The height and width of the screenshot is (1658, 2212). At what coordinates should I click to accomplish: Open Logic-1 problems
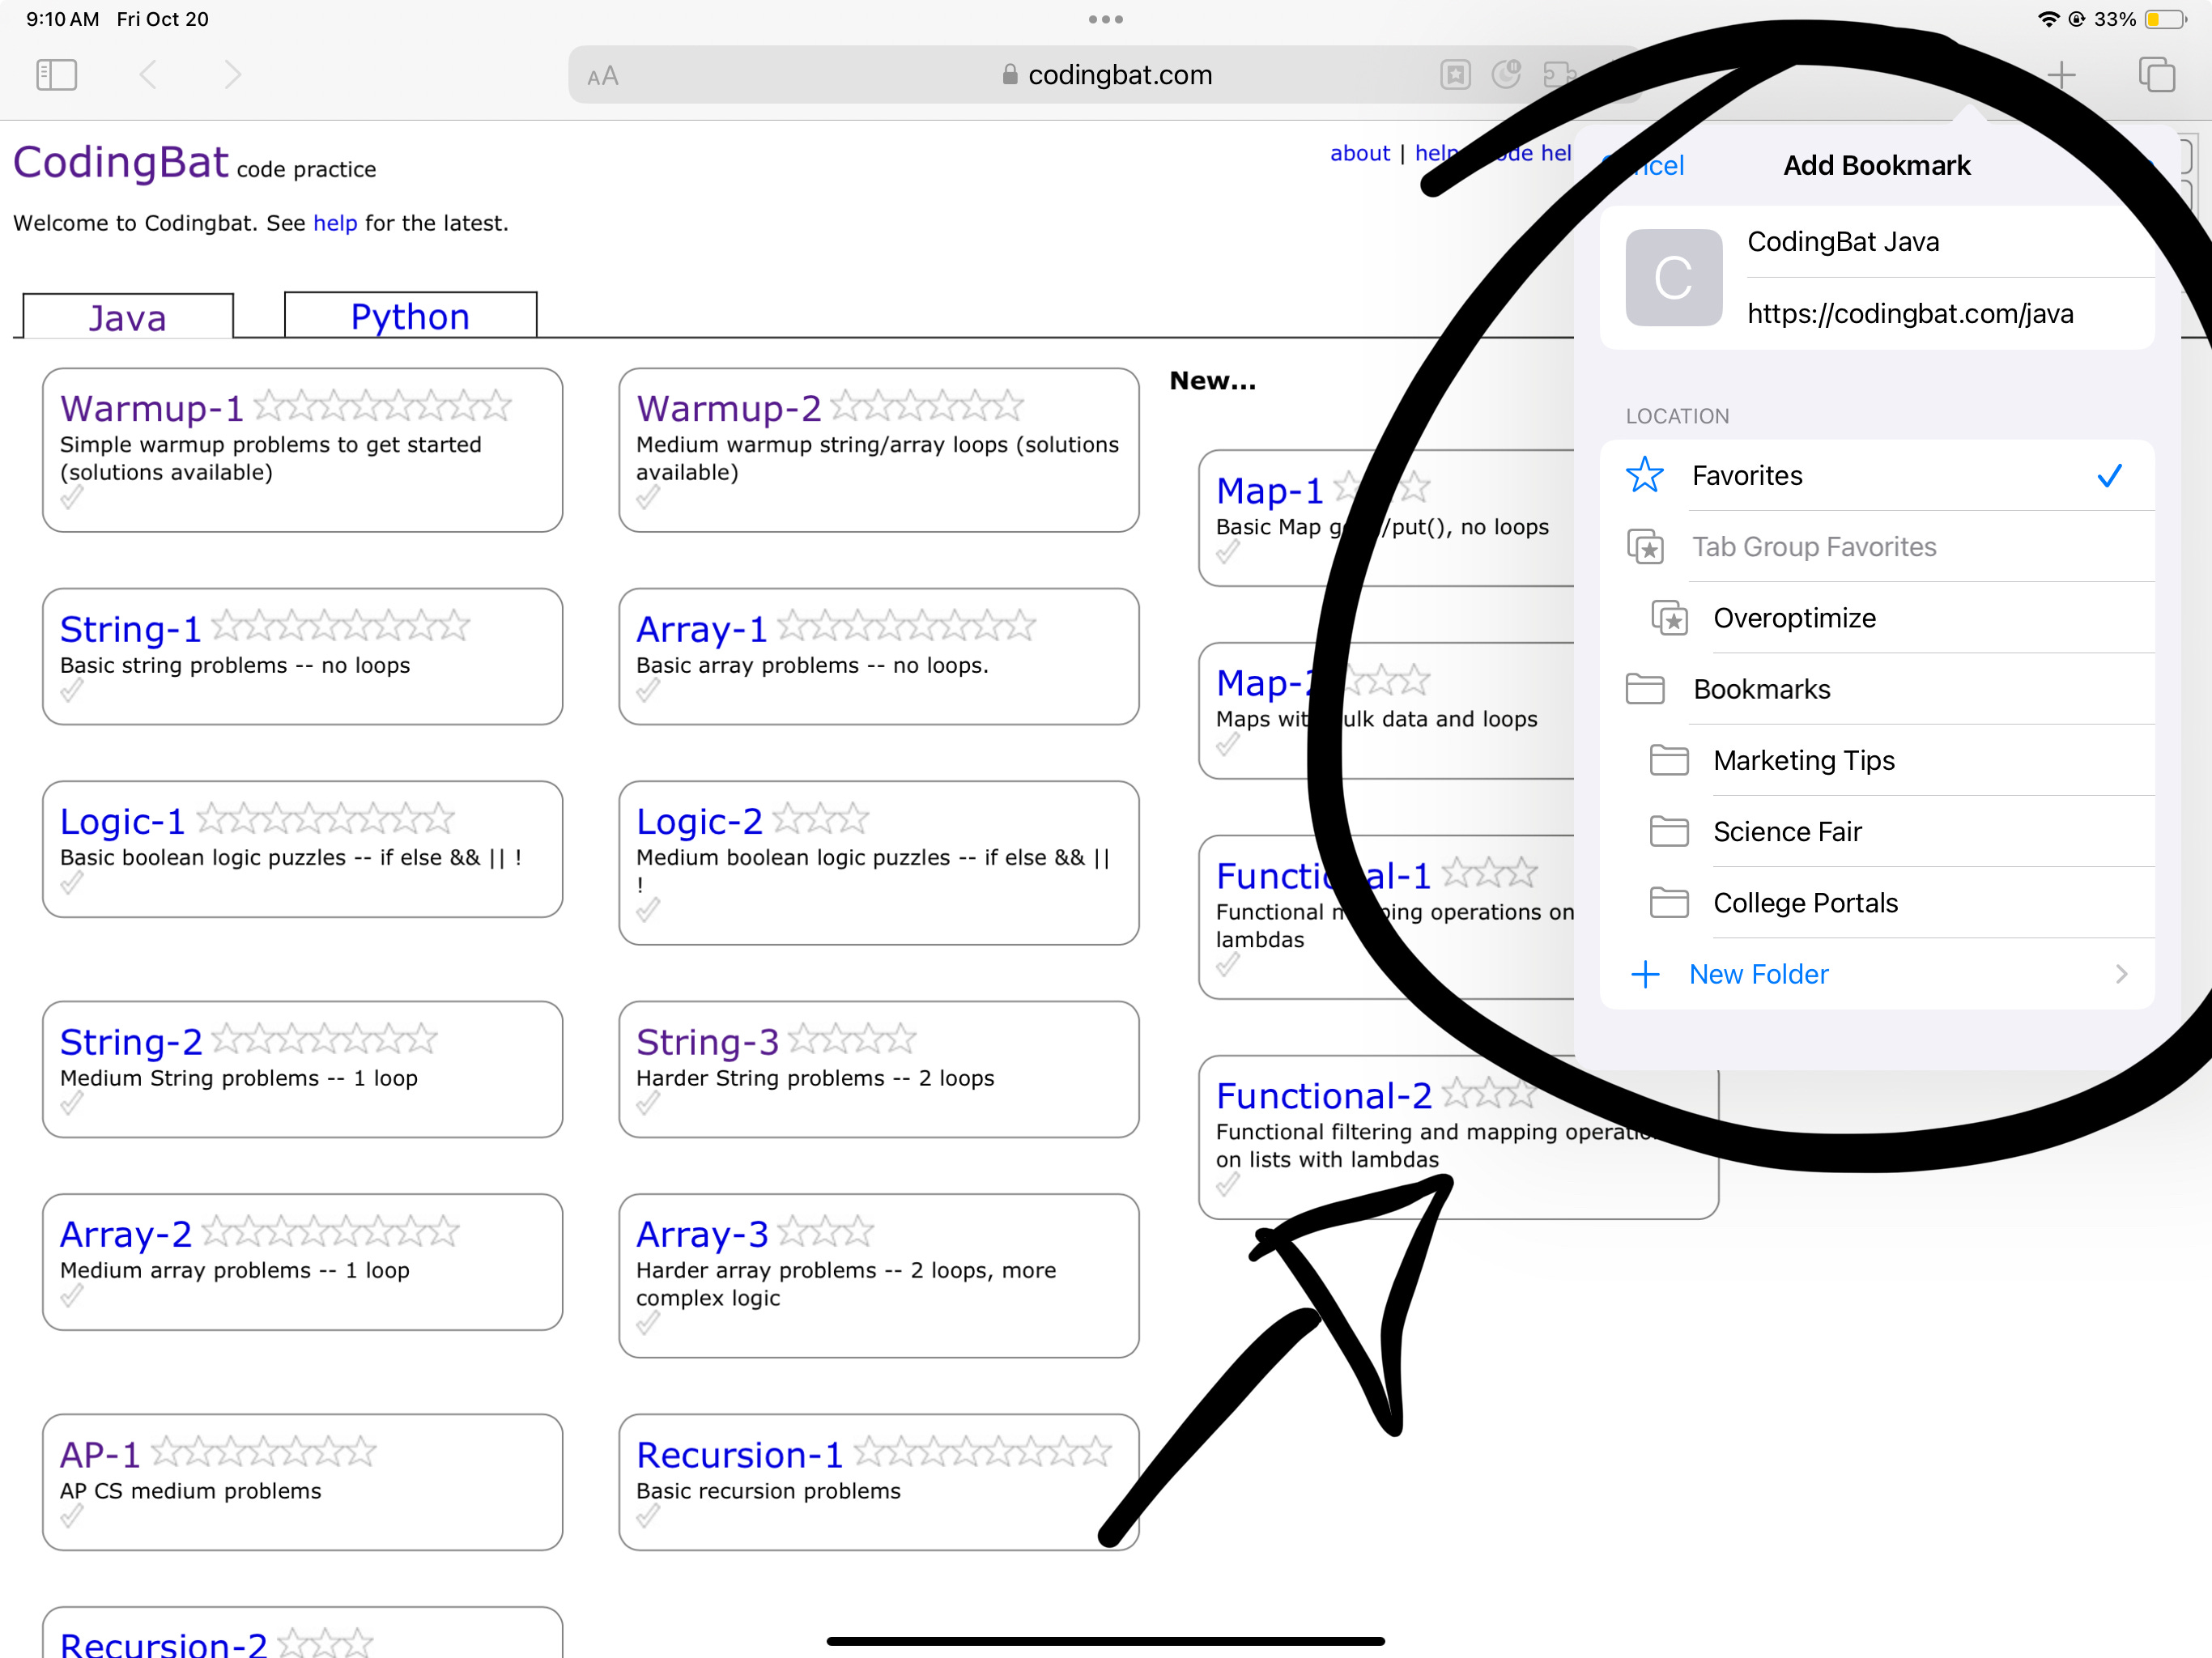click(x=123, y=821)
